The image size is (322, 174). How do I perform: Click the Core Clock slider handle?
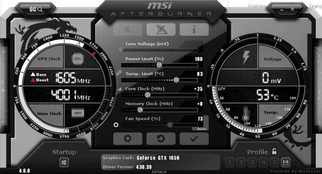pyautogui.click(x=147, y=95)
